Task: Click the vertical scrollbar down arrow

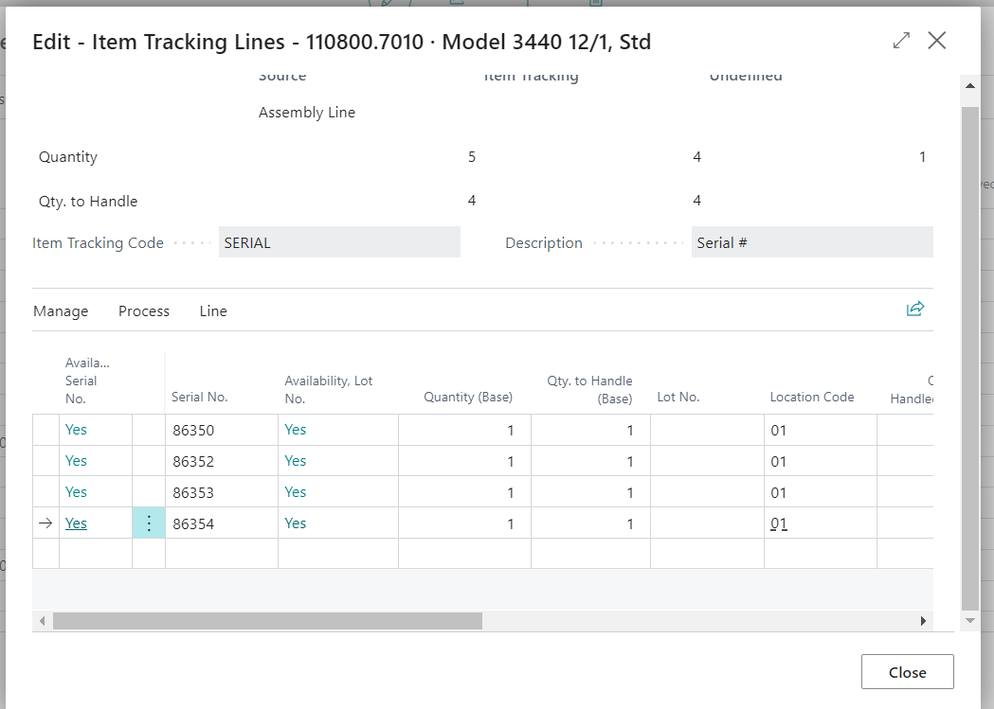Action: tap(970, 621)
